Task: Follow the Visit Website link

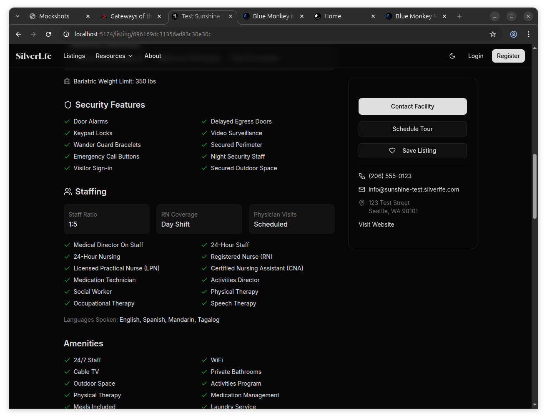Action: (x=376, y=225)
